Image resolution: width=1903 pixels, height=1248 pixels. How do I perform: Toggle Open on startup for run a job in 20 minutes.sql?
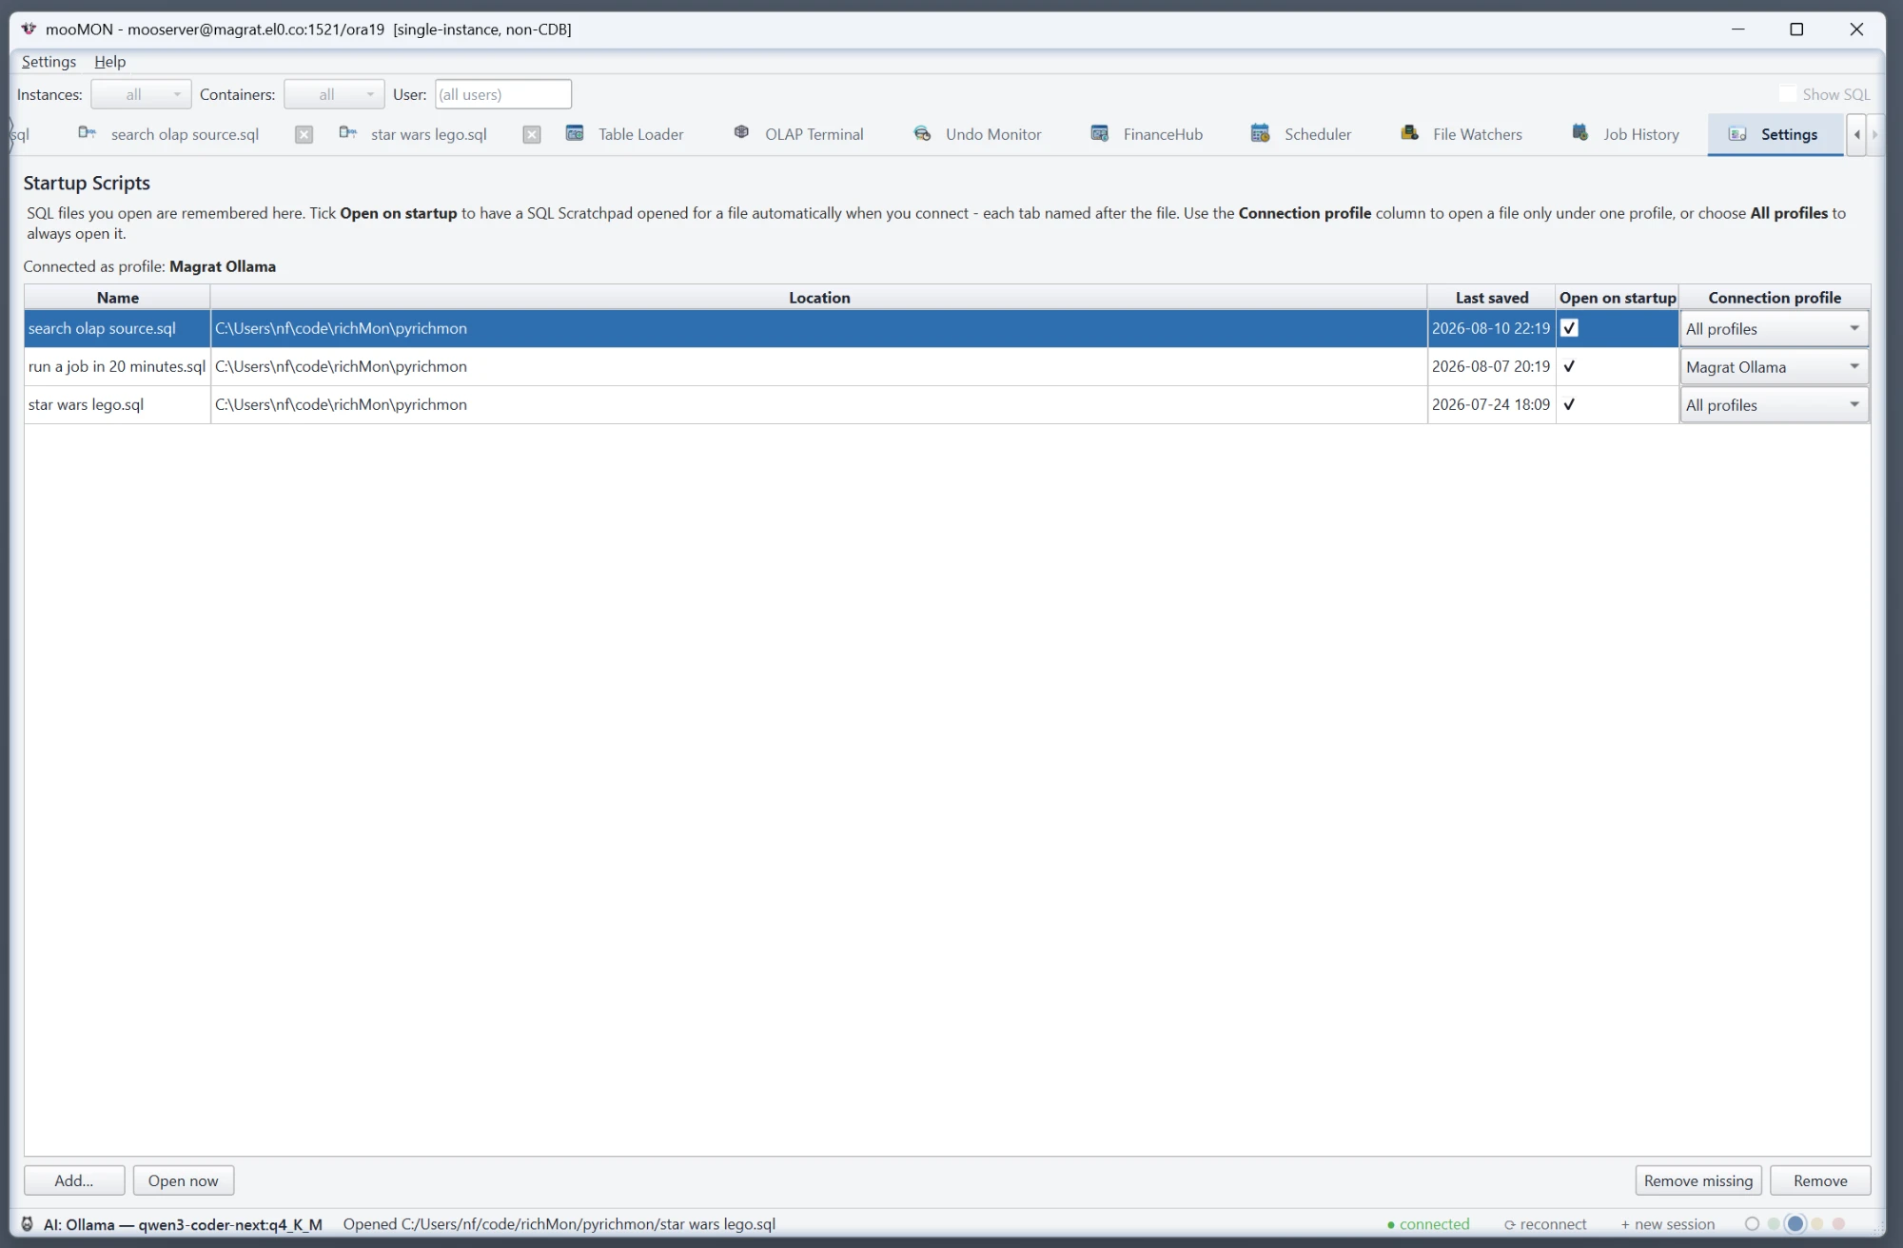[1570, 366]
